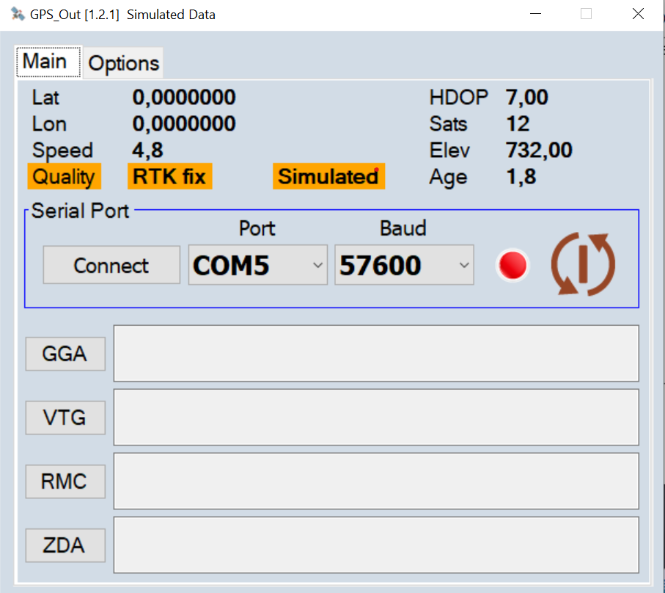Toggle the ZDA sentence button
Viewport: 665px width, 593px height.
(x=65, y=545)
